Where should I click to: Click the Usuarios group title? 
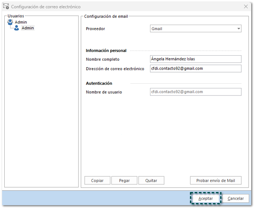tap(16, 16)
